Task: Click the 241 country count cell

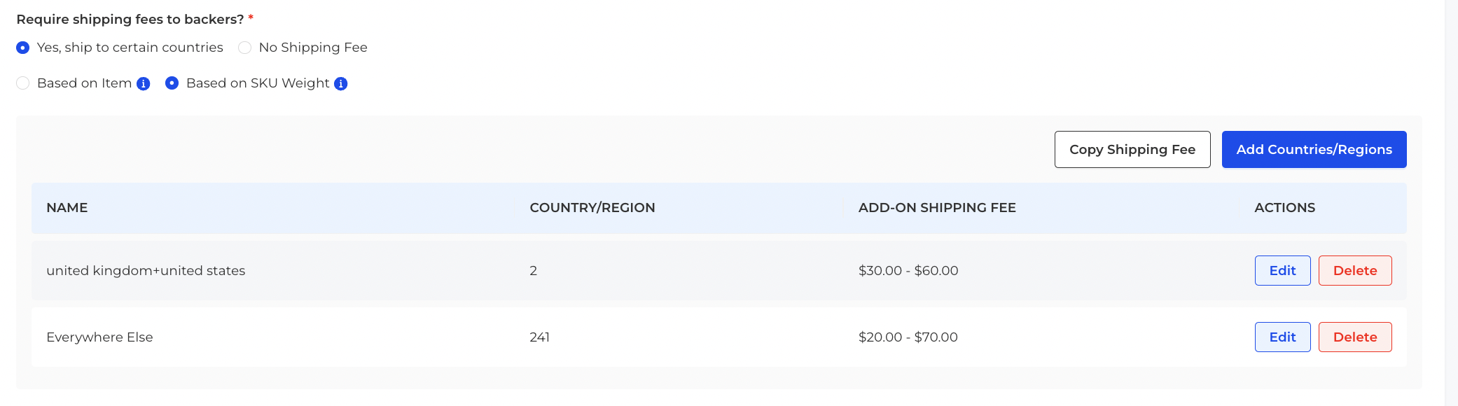Action: [539, 337]
